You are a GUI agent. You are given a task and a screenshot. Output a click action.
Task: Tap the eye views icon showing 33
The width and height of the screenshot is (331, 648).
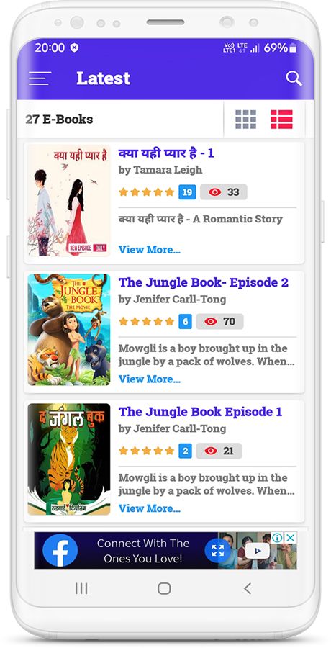pyautogui.click(x=215, y=192)
